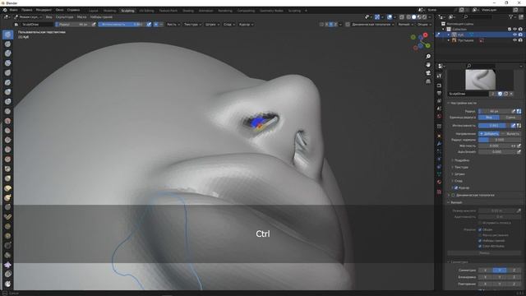
Task: Toggle the Объём checkbox under Ремеш
Action: (x=480, y=229)
